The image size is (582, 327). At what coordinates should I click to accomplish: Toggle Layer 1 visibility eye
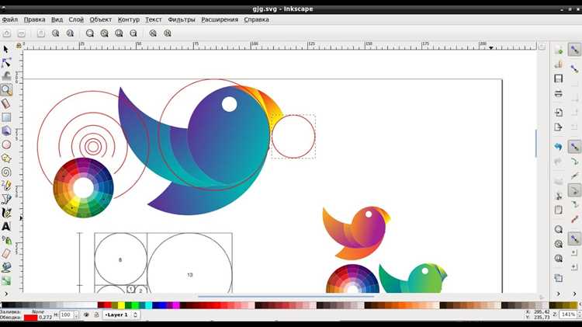[86, 315]
